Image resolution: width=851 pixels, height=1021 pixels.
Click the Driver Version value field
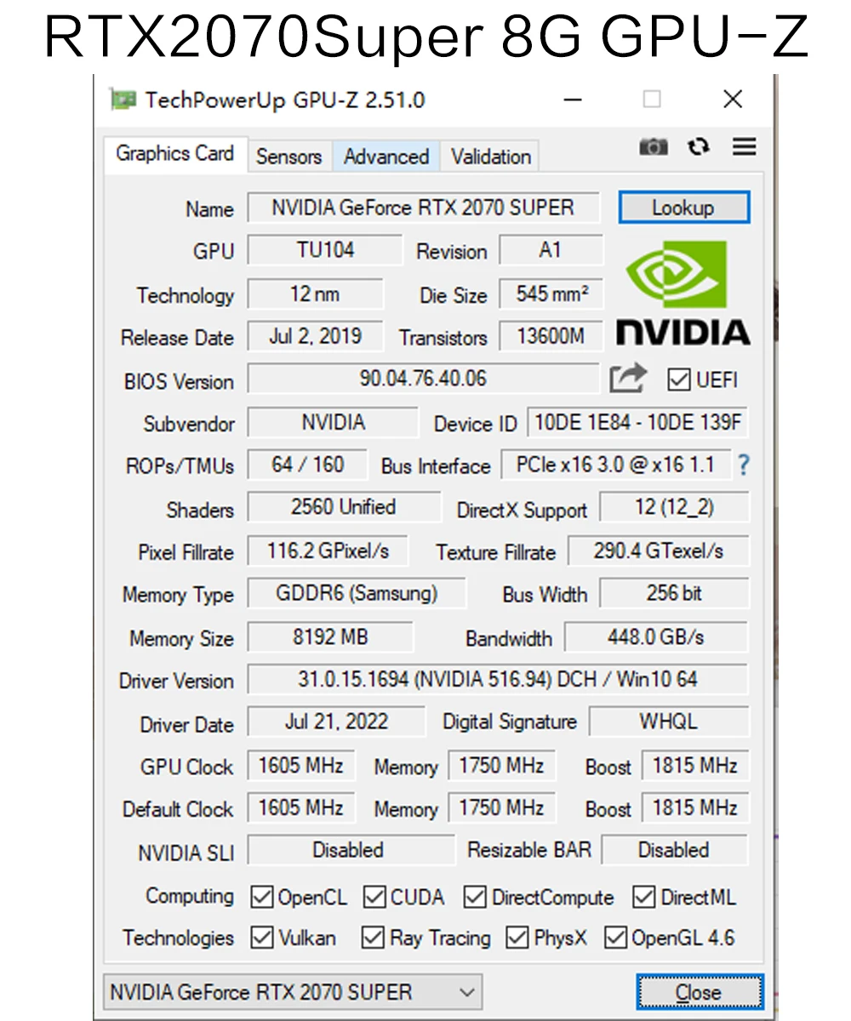pyautogui.click(x=498, y=679)
